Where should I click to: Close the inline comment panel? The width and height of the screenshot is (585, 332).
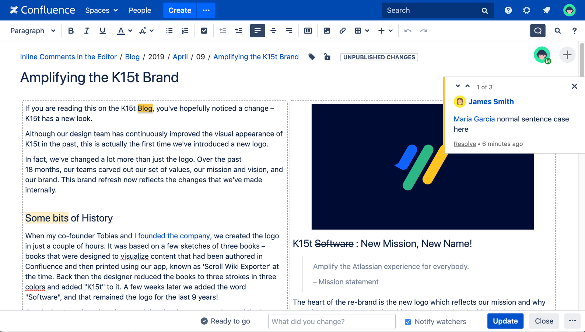click(x=574, y=86)
